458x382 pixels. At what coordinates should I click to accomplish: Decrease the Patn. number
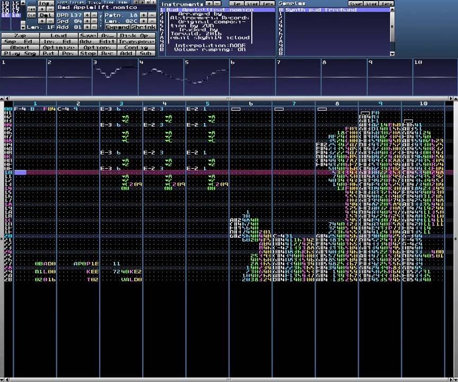[x=152, y=15]
